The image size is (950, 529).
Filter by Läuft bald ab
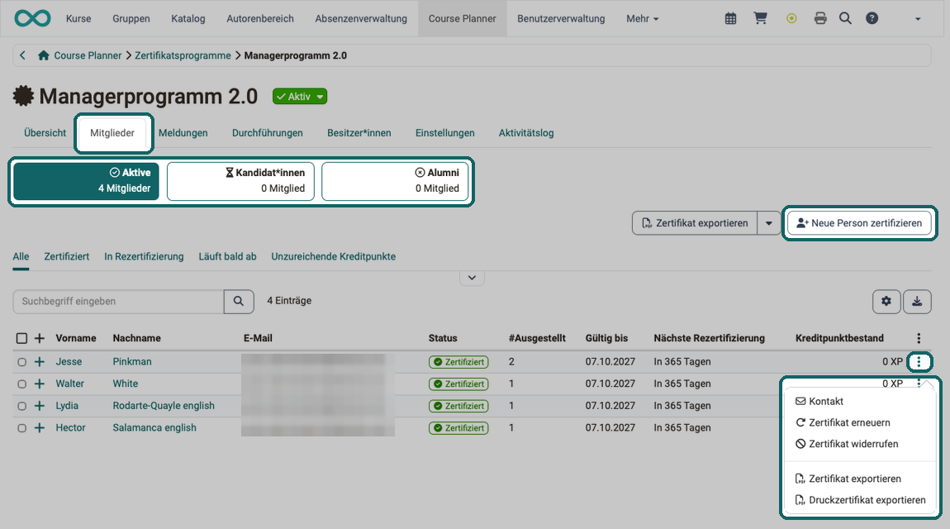click(227, 256)
